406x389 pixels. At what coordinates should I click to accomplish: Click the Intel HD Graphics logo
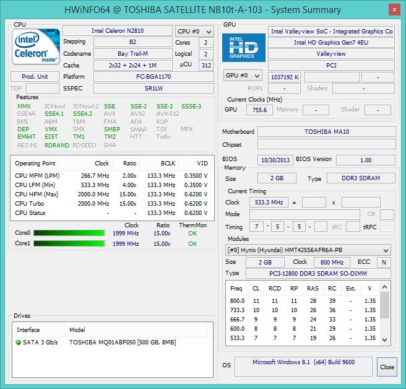coord(244,48)
